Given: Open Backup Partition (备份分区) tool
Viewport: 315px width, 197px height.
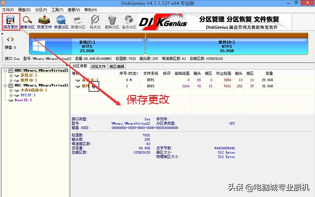Looking at the screenshot, I should tap(129, 22).
